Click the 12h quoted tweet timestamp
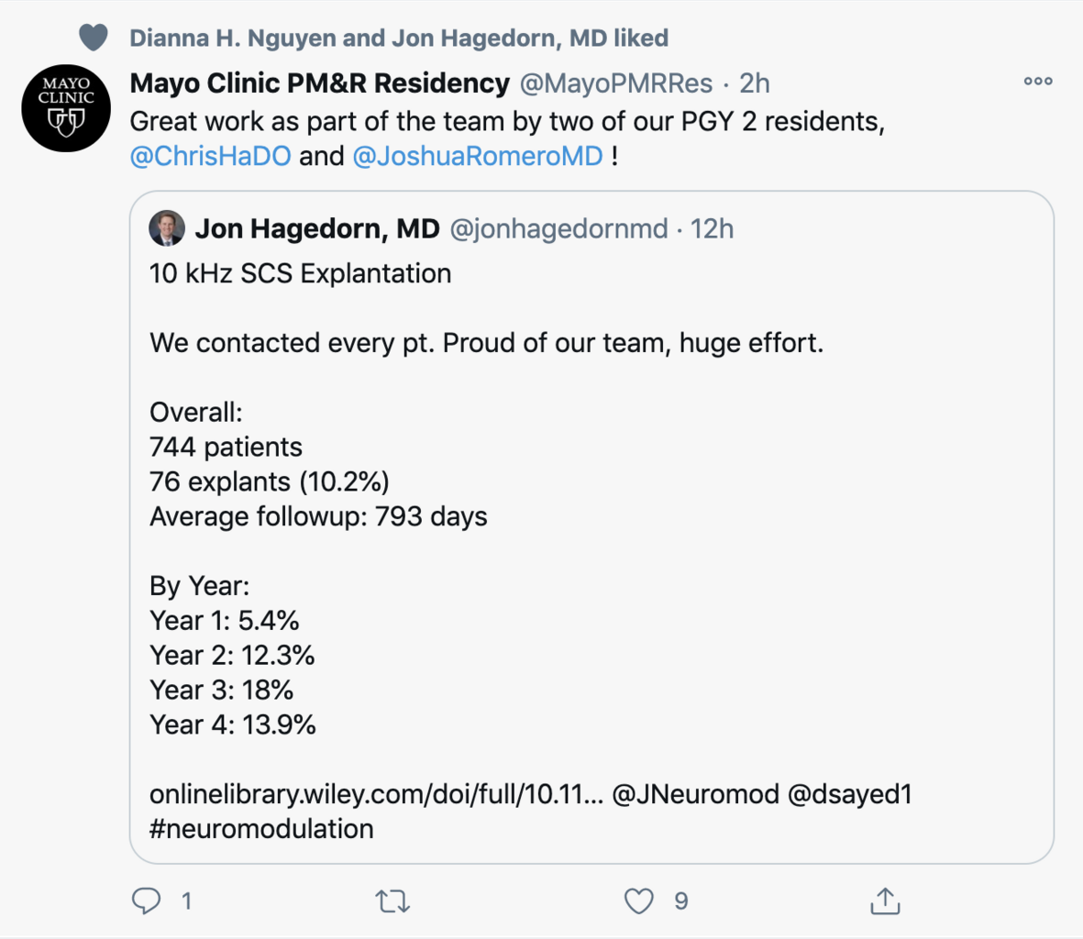This screenshot has height=939, width=1083. coord(712,229)
